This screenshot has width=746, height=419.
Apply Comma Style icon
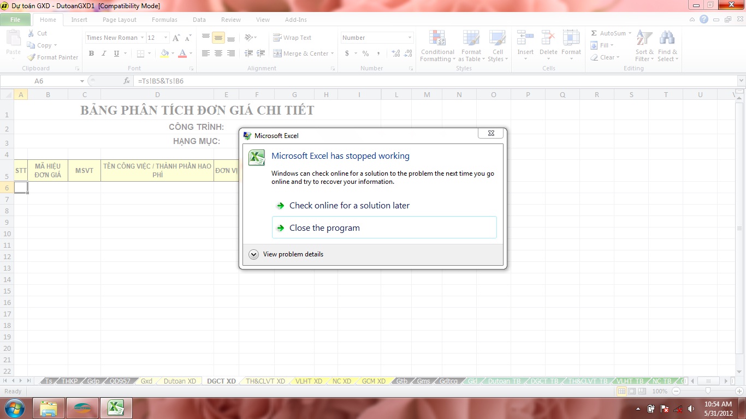378,53
